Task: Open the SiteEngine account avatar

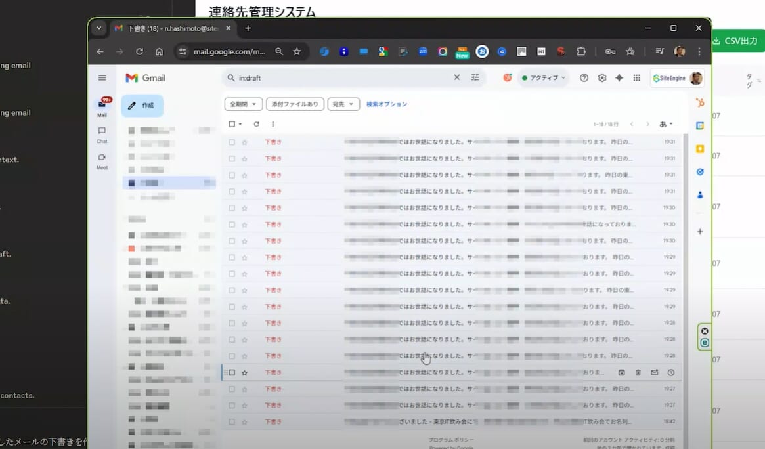Action: (696, 78)
